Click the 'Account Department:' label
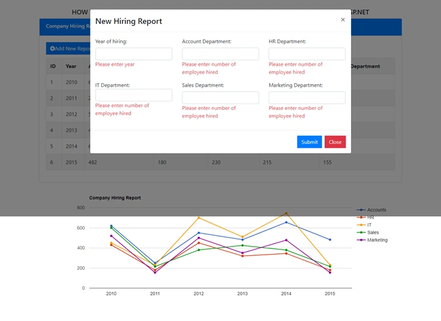 (206, 41)
